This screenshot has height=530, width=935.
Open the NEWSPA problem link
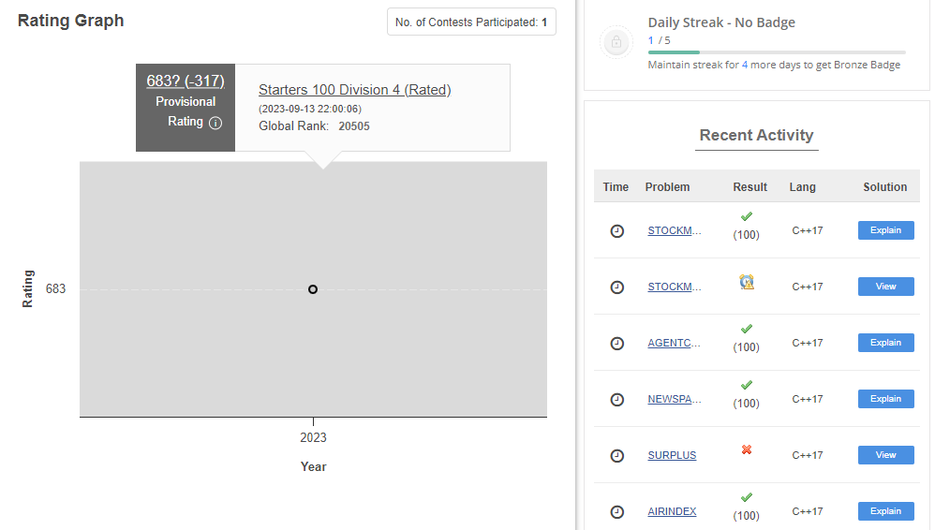(675, 399)
